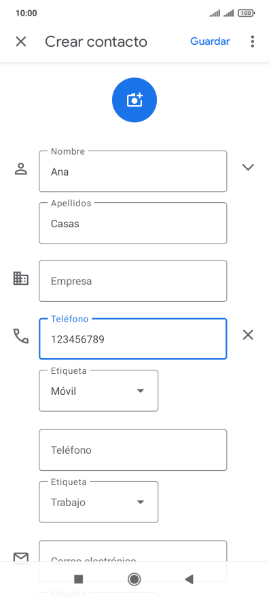
Task: Tap the recent apps square button
Action: 79,579
